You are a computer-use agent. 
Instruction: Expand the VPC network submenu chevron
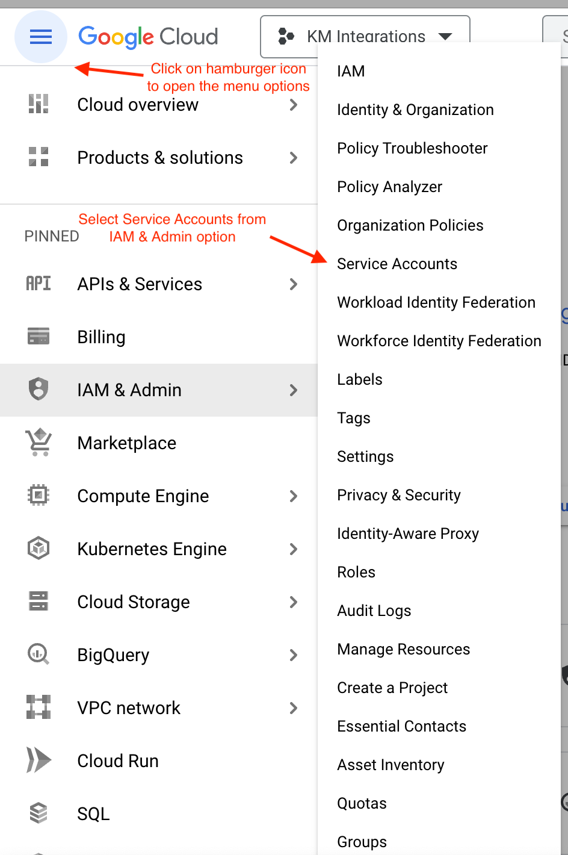pos(294,708)
